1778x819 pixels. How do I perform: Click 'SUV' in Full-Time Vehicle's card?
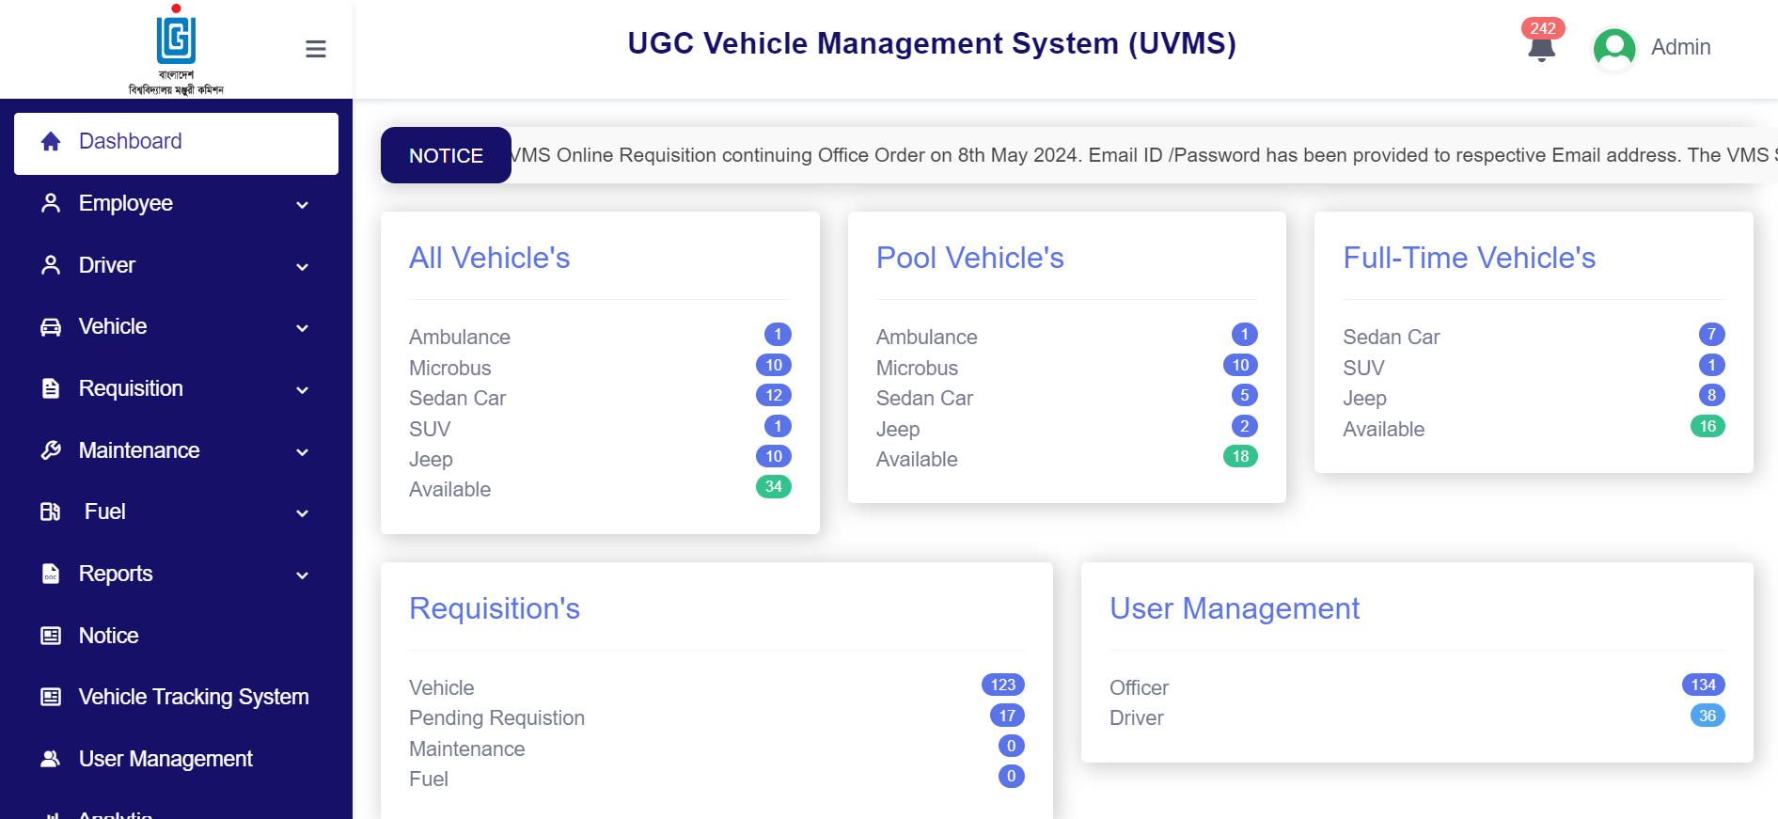1363,368
